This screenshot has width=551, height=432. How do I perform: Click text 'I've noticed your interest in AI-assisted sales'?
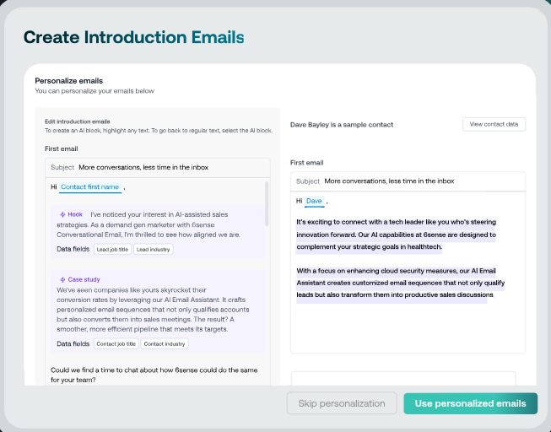(x=159, y=214)
